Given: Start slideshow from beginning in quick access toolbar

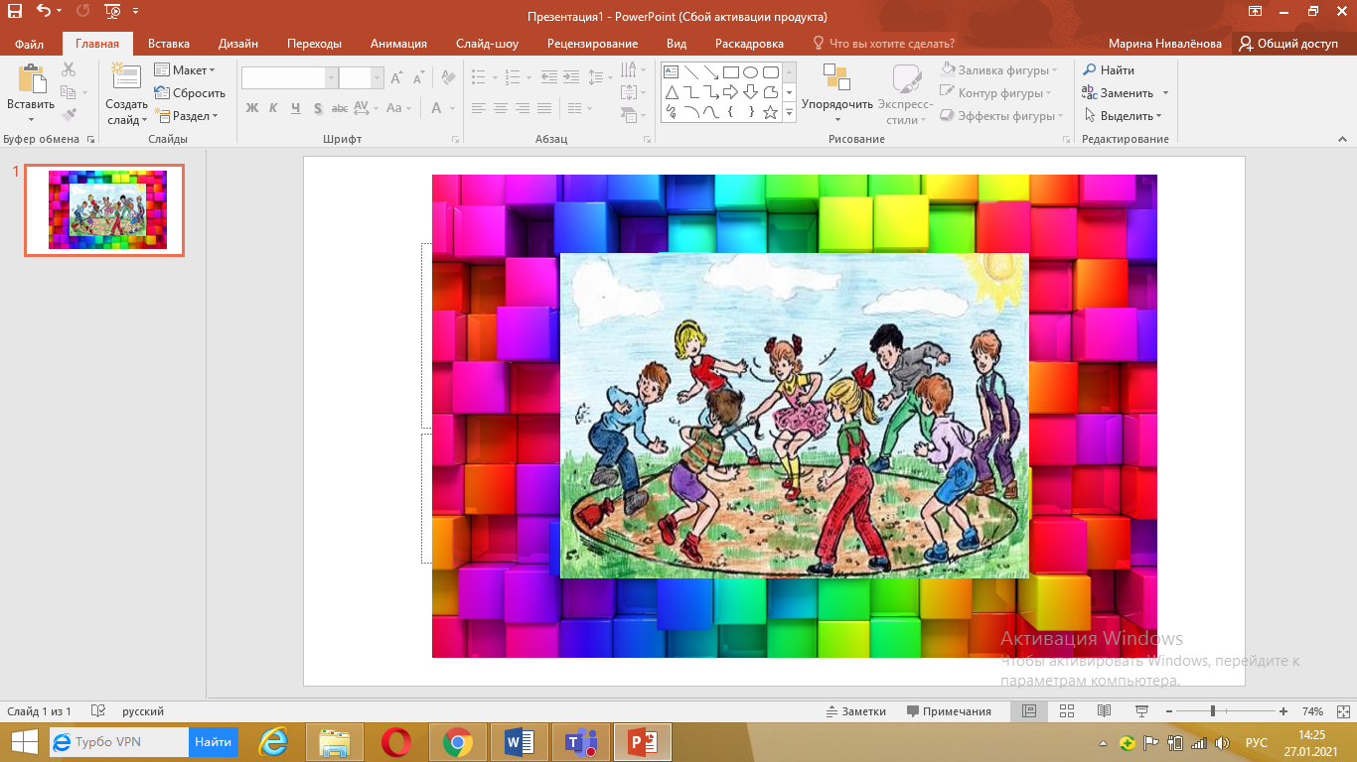Looking at the screenshot, I should [111, 13].
